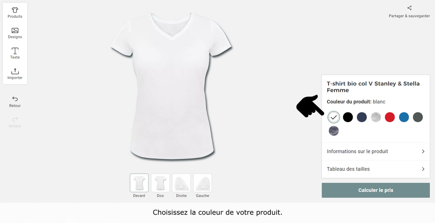Click the Calculer le prix button
This screenshot has width=435, height=223.
pos(376,190)
